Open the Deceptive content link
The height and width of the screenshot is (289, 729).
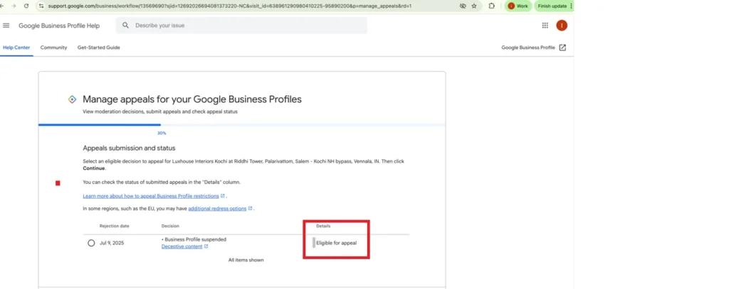tap(182, 246)
